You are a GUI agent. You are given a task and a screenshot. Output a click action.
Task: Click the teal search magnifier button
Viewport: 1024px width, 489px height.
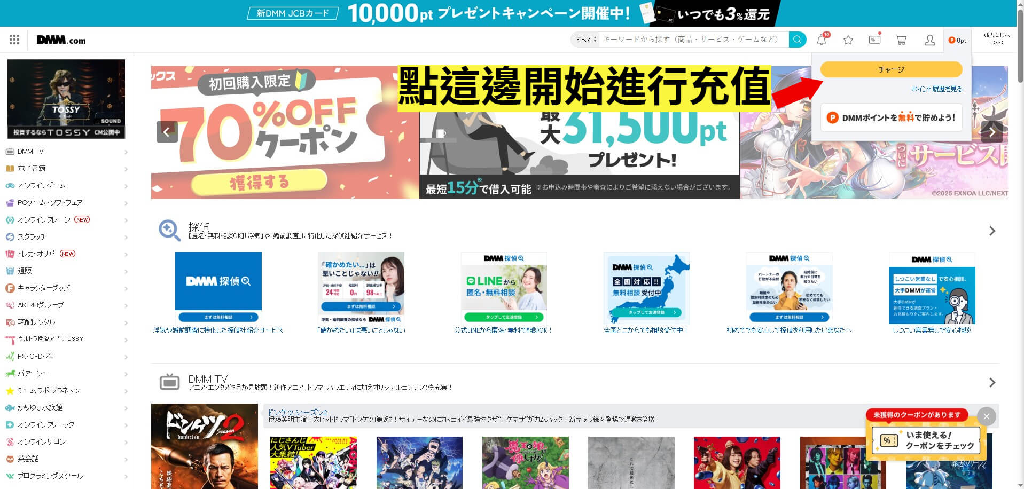tap(798, 40)
